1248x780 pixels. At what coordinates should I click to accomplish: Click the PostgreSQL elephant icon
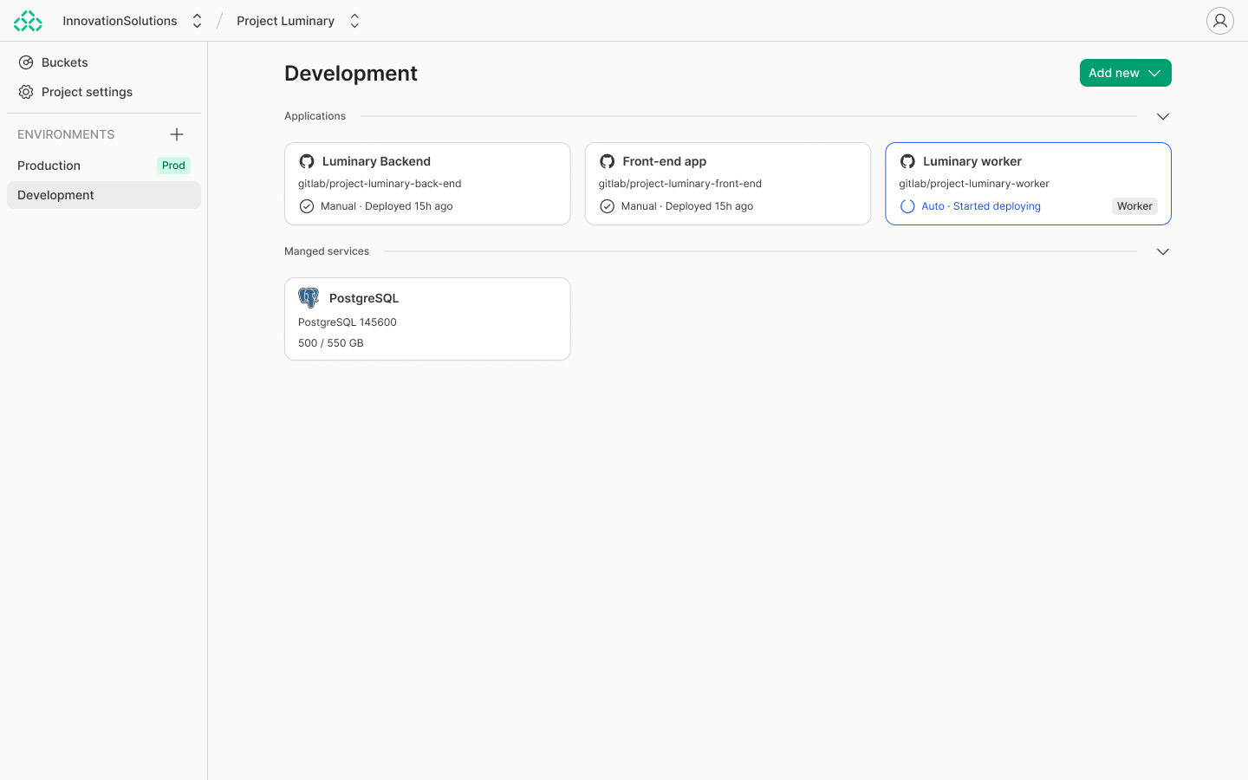pyautogui.click(x=309, y=298)
